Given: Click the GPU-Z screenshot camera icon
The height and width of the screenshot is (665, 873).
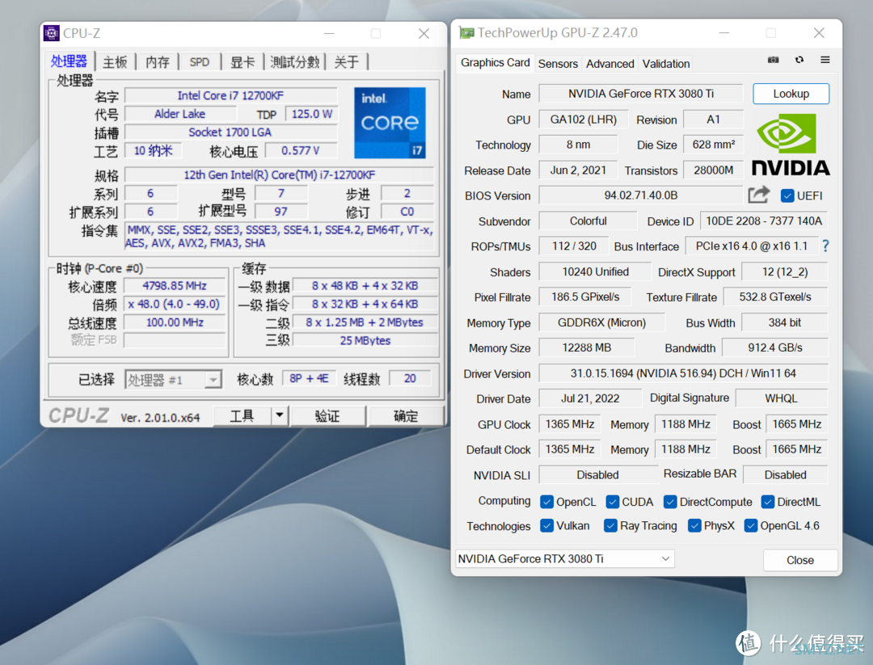Looking at the screenshot, I should tap(774, 60).
